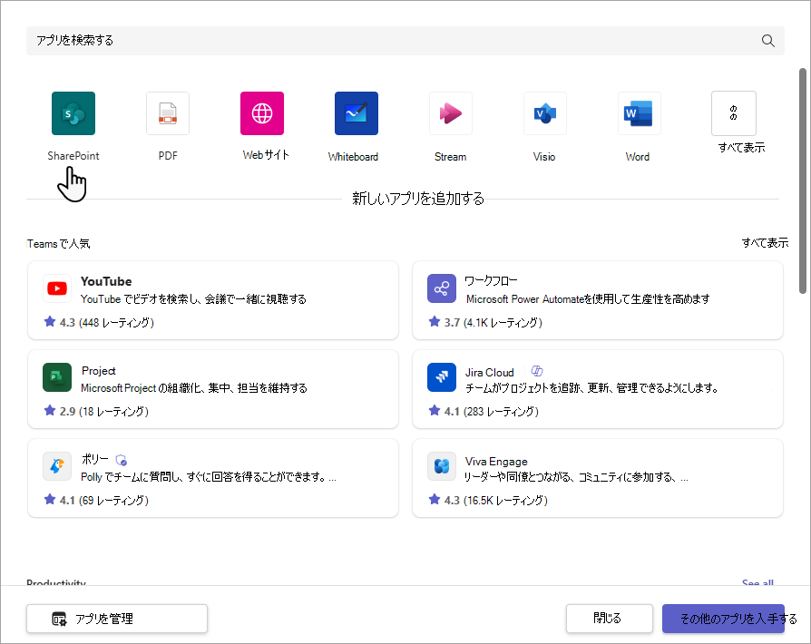811x644 pixels.
Task: Click その他のアプリを入手する button
Action: (724, 619)
